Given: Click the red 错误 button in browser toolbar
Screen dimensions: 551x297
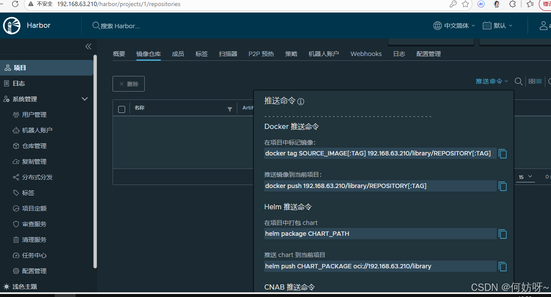Looking at the screenshot, I should pos(545,4).
